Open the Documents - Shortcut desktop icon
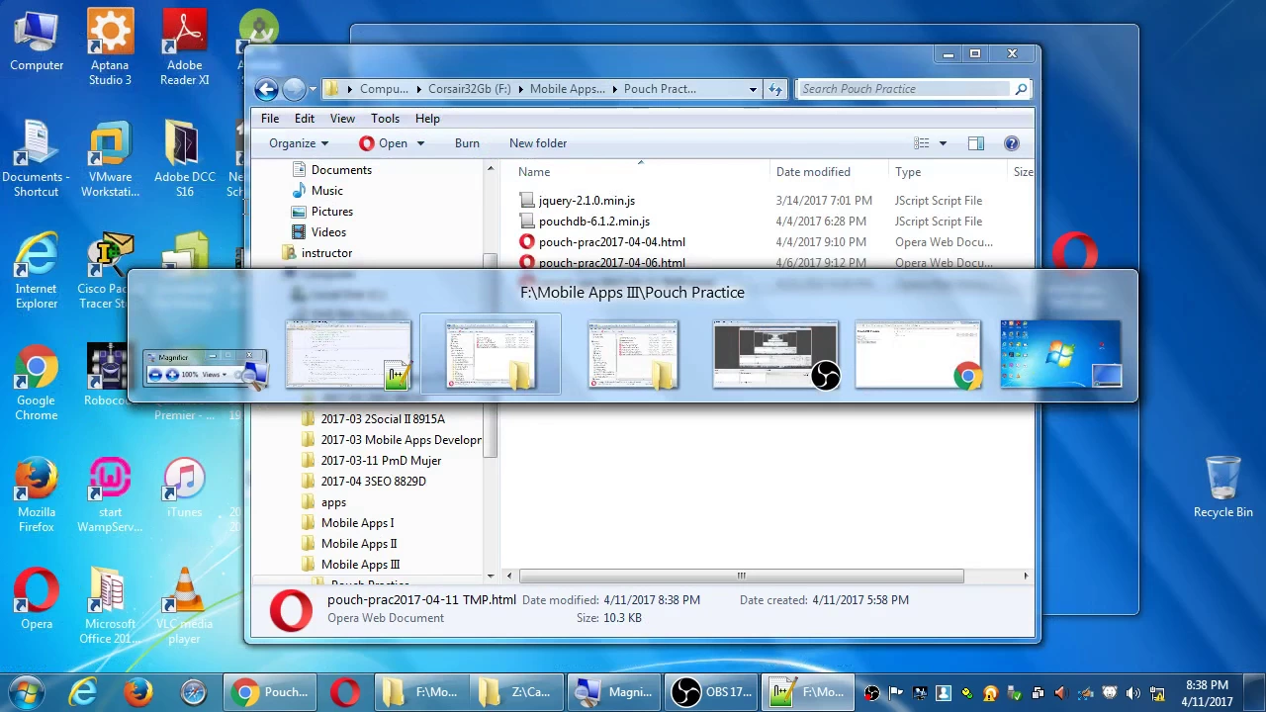The height and width of the screenshot is (712, 1266). [37, 159]
